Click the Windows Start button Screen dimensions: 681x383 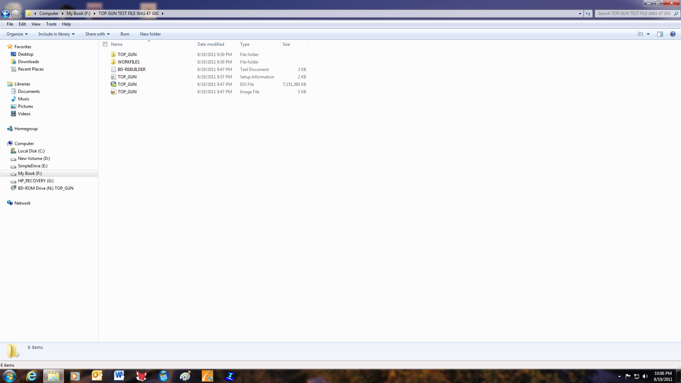tap(10, 376)
